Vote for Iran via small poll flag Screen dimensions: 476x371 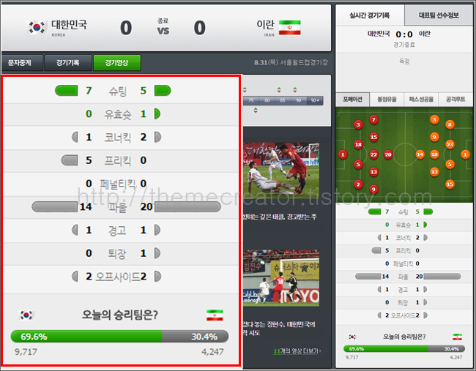[x=457, y=337]
